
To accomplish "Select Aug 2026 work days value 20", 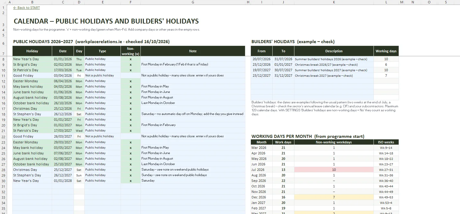I will click(283, 175).
